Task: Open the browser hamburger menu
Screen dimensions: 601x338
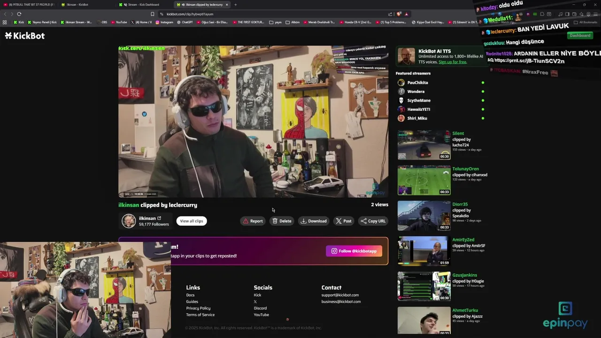Action: coord(596,14)
